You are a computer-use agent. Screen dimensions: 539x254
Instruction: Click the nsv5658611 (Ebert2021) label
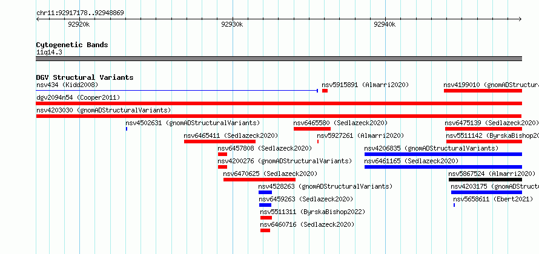pos(494,199)
